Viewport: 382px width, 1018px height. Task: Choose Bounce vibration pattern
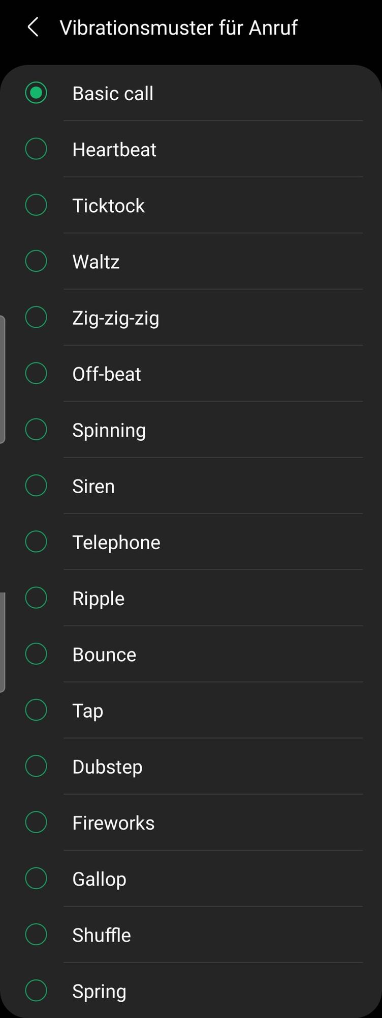coord(36,654)
